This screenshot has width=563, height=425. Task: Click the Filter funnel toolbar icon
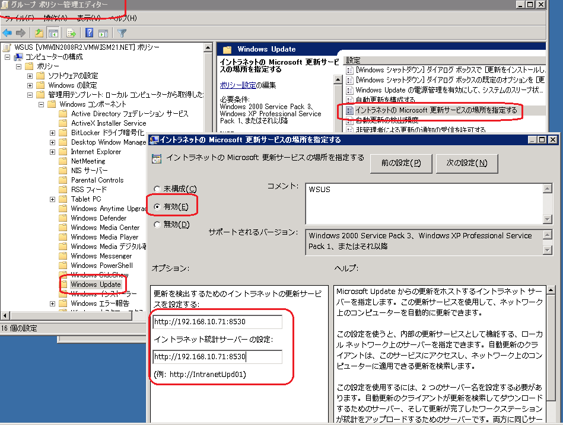pos(122,33)
